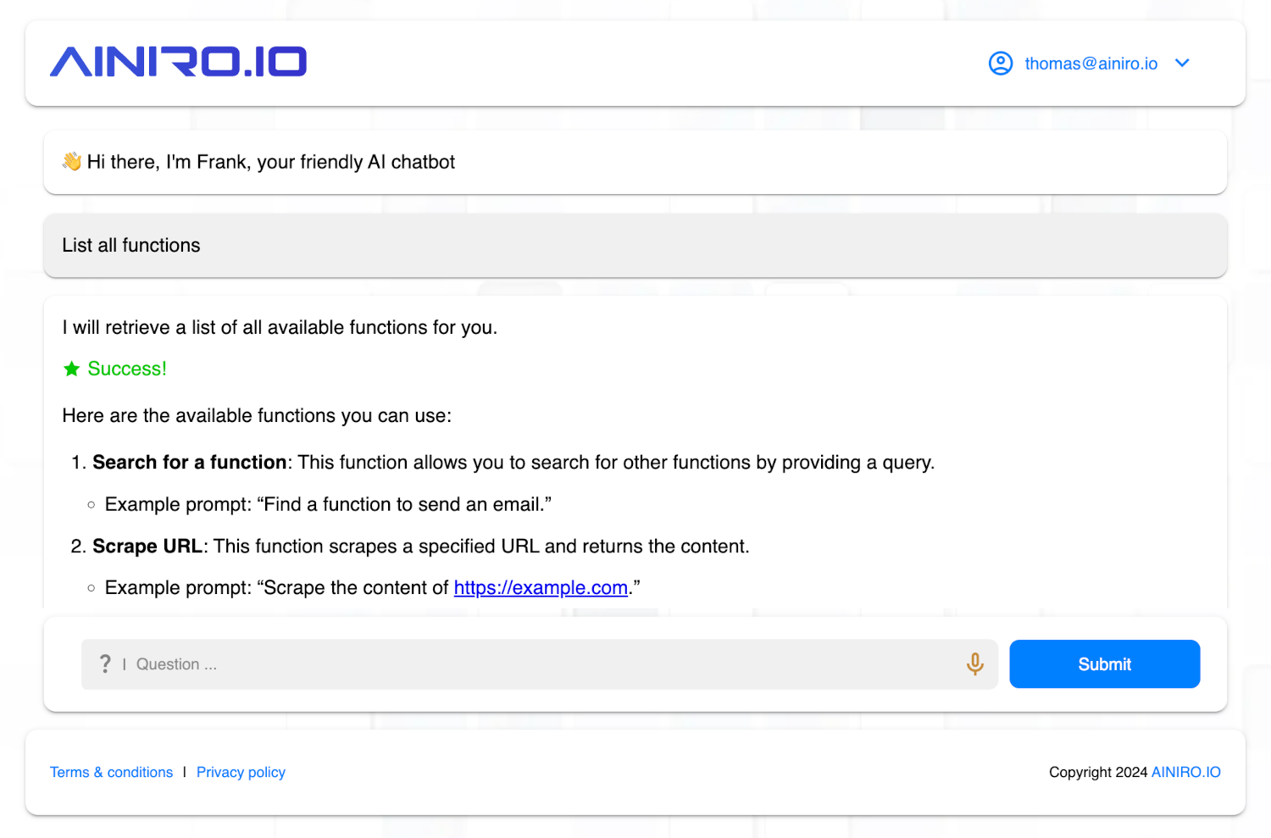This screenshot has height=838, width=1271.
Task: Follow the AINIRO.IO copyright footer link
Action: pos(1185,772)
